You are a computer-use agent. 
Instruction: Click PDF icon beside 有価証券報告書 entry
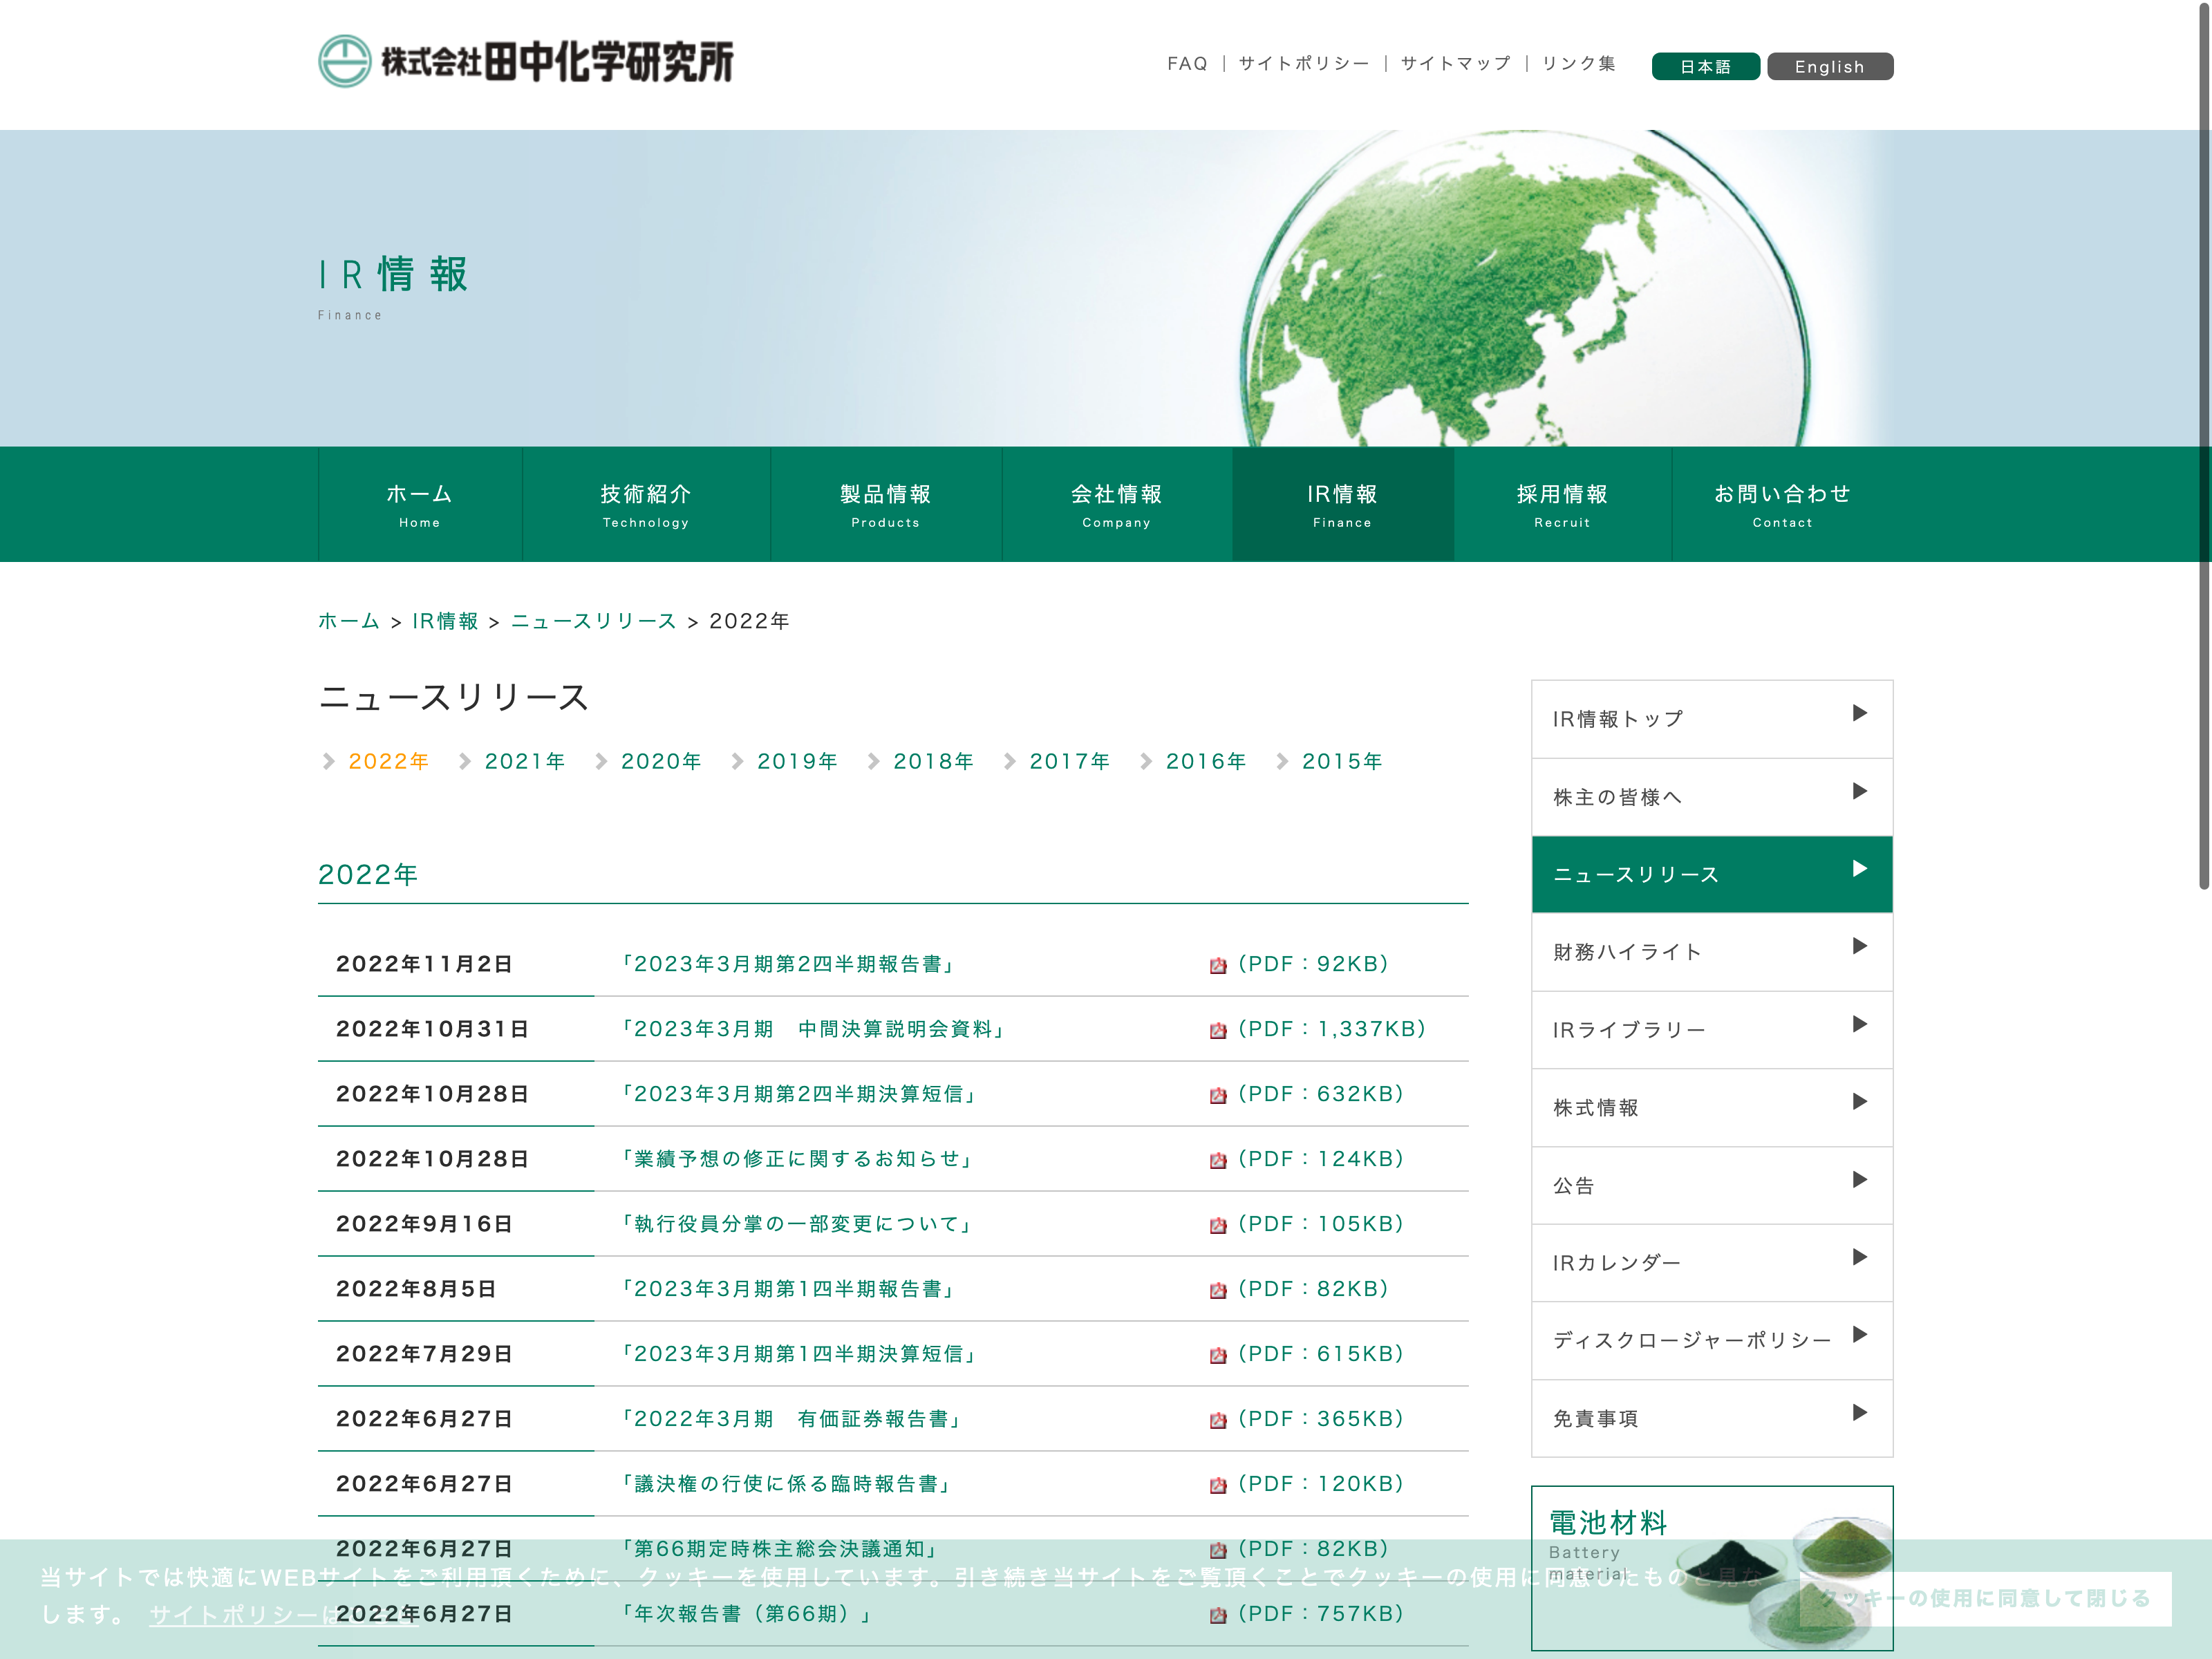pyautogui.click(x=1218, y=1420)
